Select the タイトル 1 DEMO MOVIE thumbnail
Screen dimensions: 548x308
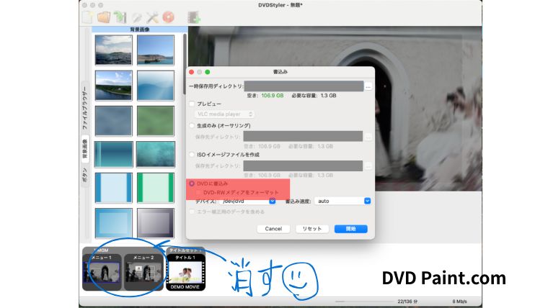pyautogui.click(x=185, y=272)
